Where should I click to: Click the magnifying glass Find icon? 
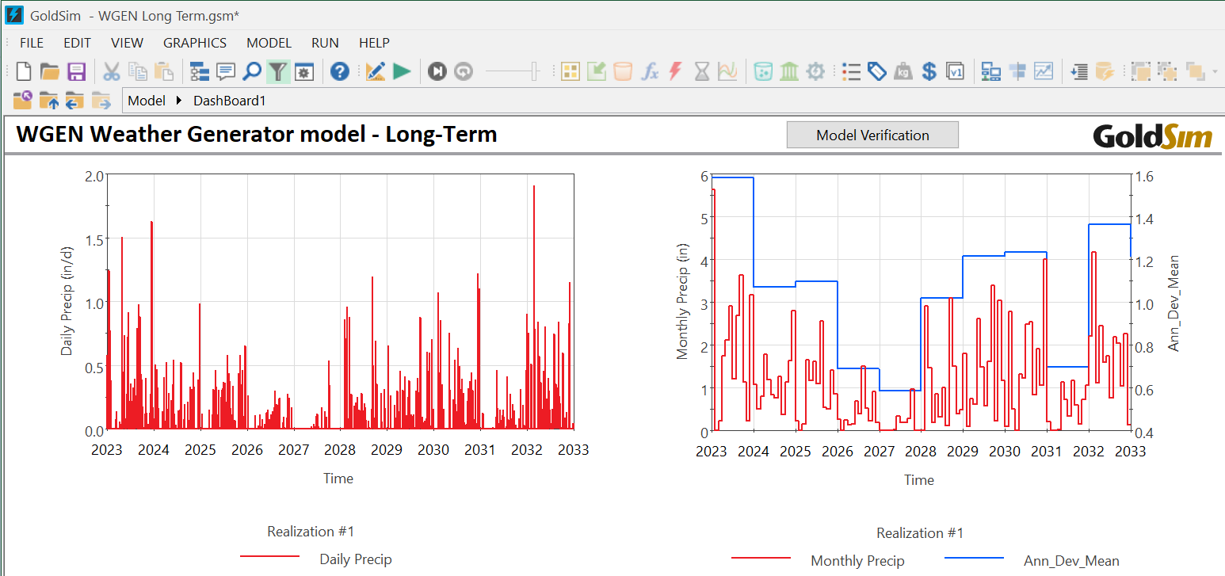click(x=251, y=71)
